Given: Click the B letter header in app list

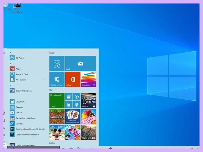Looking at the screenshot, I should [x=10, y=85].
